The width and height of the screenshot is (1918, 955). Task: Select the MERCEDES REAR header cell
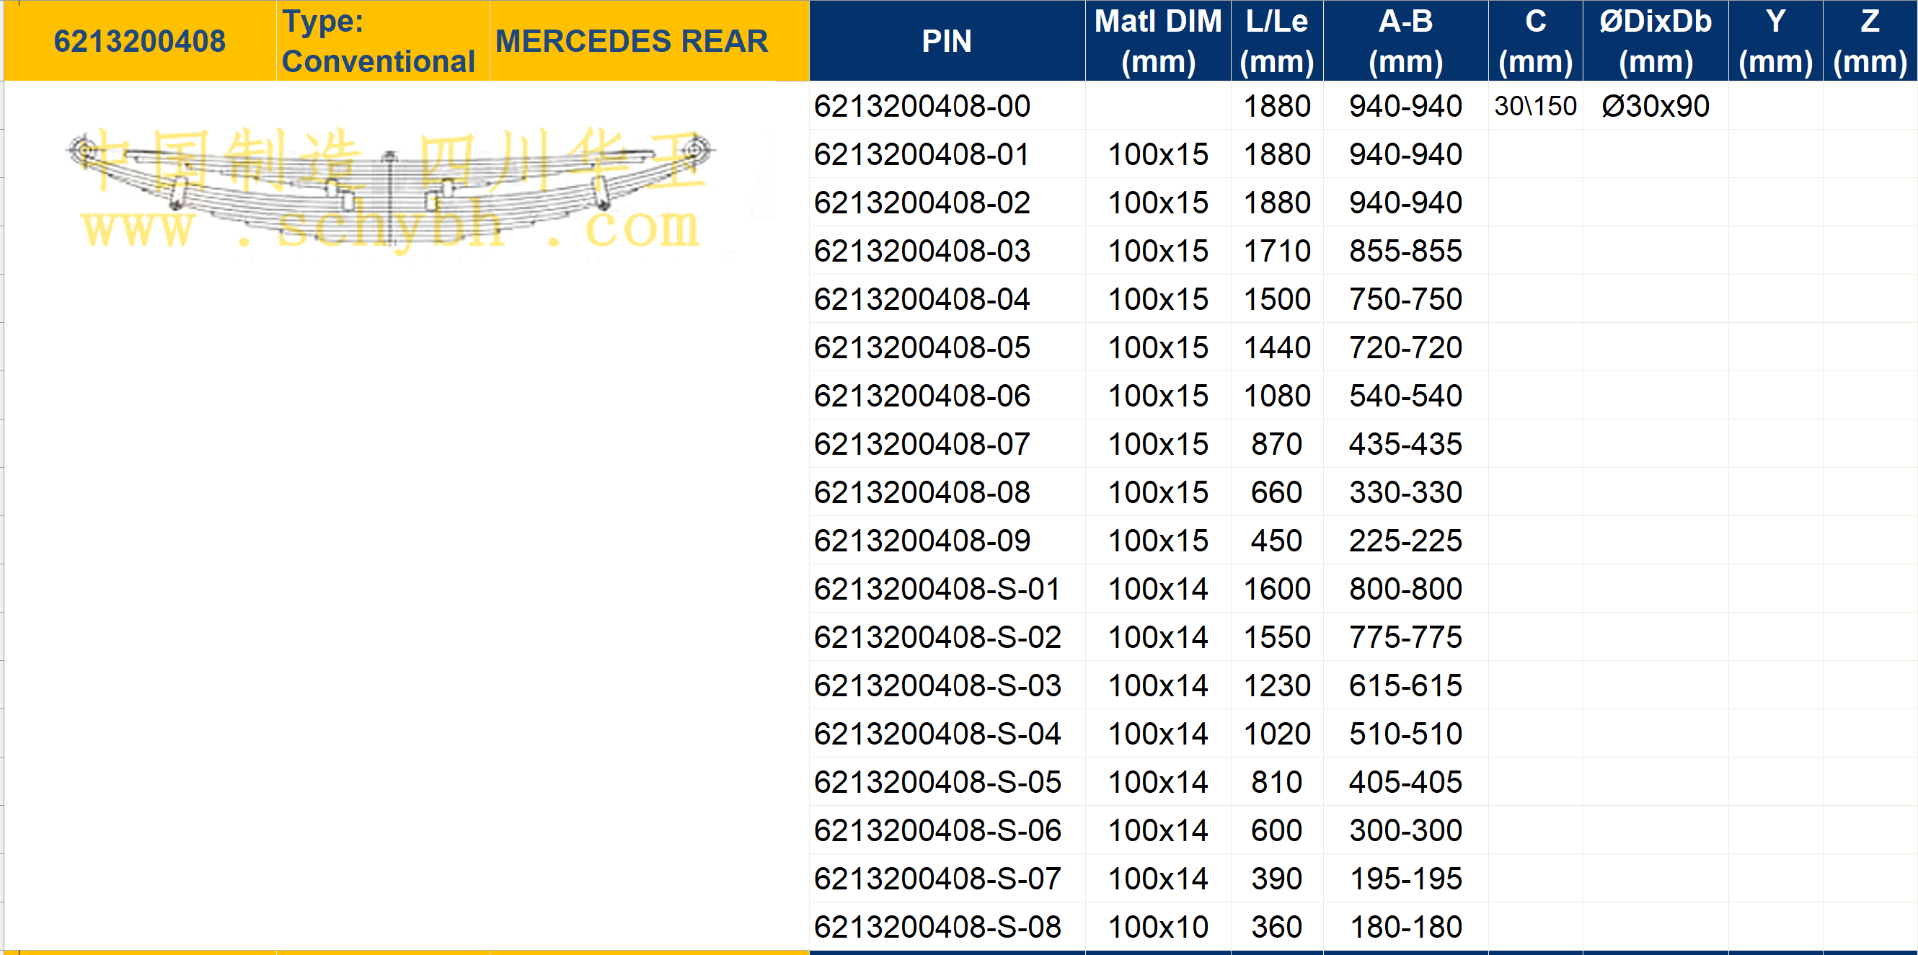(x=649, y=41)
